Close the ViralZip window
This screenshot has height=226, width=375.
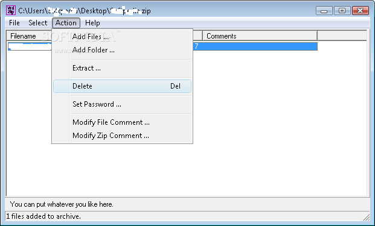[361, 11]
